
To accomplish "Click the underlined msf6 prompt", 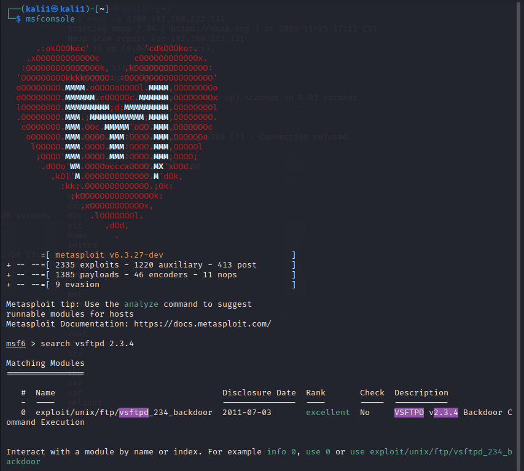I will 15,344.
